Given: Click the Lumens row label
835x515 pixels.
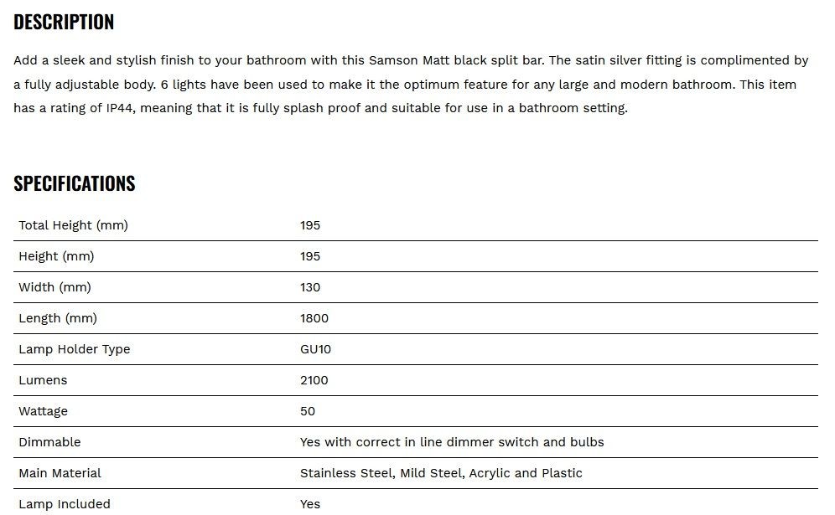Looking at the screenshot, I should [43, 380].
